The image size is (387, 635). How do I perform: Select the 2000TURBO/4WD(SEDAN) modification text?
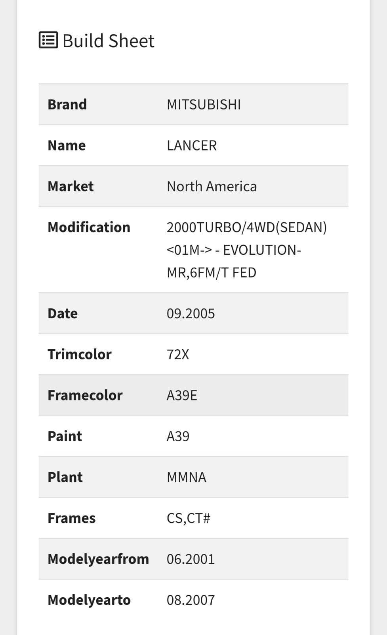[246, 227]
